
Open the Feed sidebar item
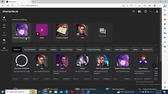pyautogui.click(x=4, y=26)
